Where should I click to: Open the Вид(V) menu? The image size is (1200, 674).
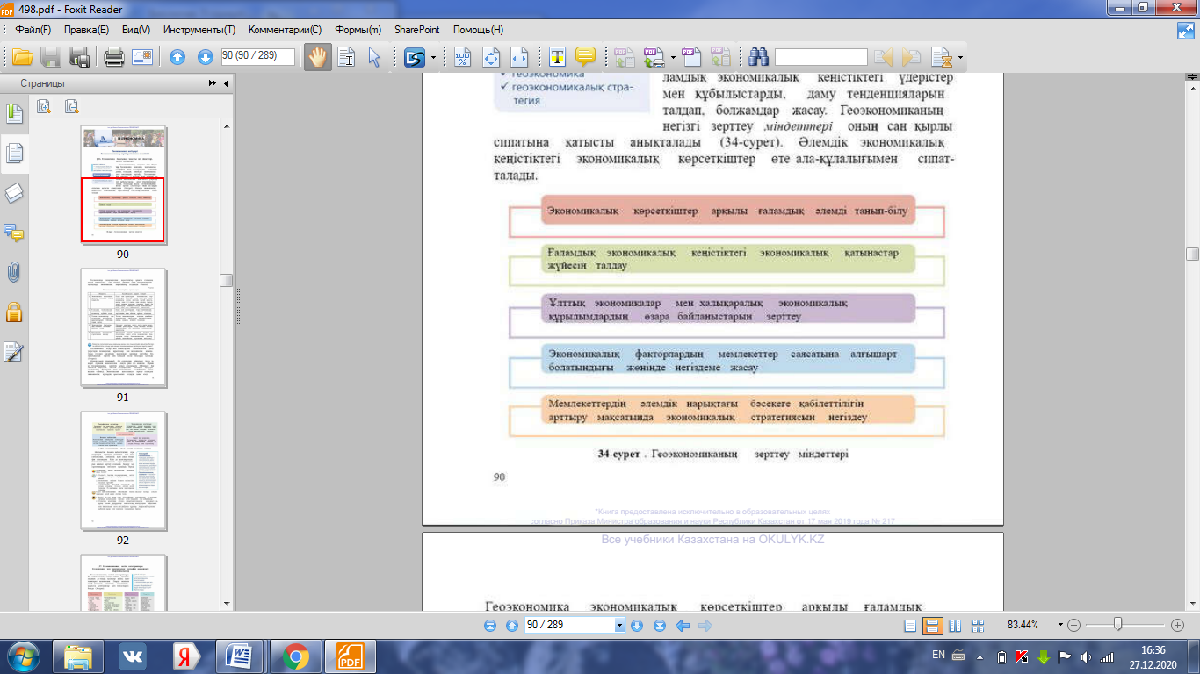coord(136,30)
